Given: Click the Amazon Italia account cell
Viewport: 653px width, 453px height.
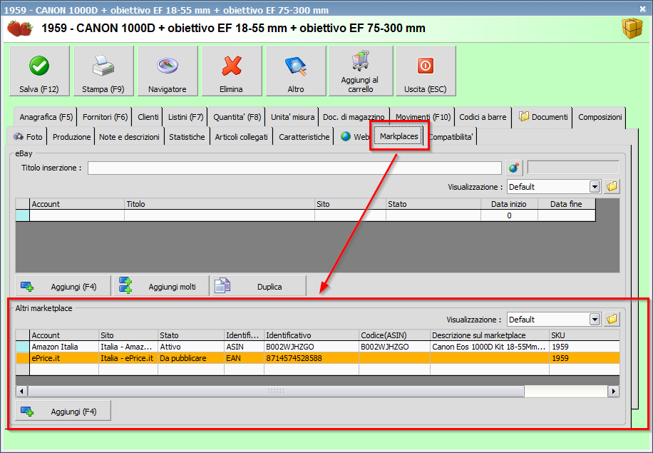Looking at the screenshot, I should pyautogui.click(x=64, y=347).
